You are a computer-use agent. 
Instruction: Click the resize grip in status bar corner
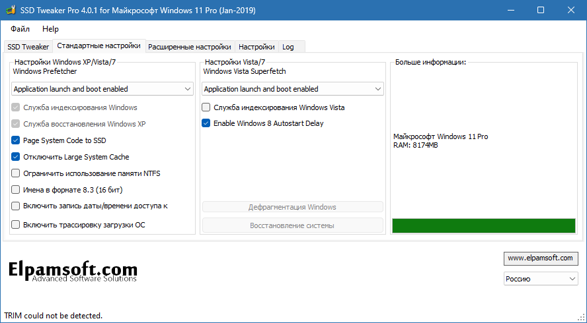[582, 318]
